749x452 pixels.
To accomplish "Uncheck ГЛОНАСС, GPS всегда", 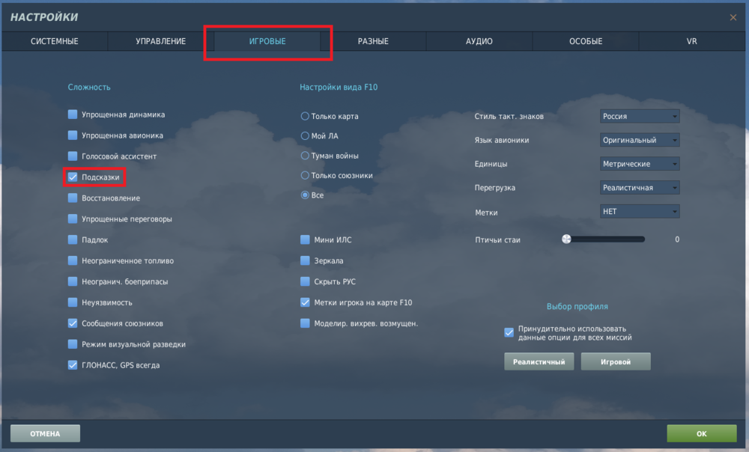I will 73,365.
